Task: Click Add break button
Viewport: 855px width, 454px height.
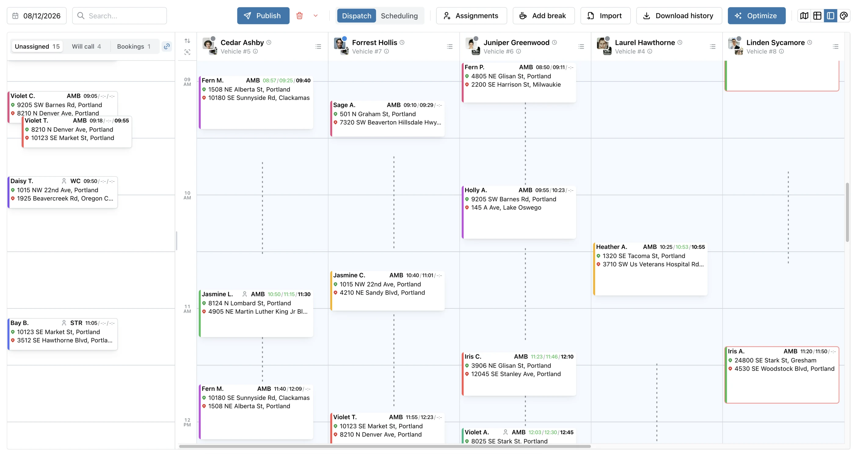Action: point(543,16)
